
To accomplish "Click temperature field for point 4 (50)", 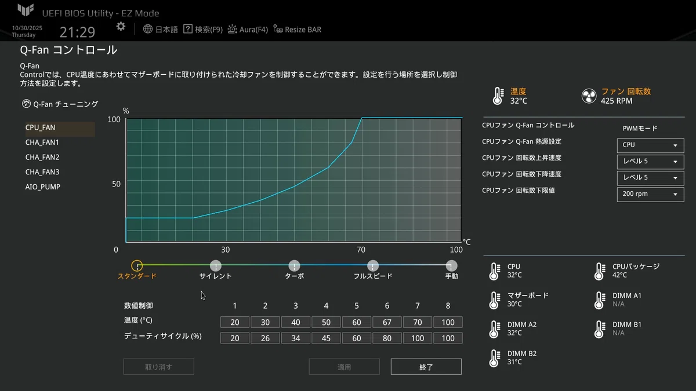I will pyautogui.click(x=326, y=323).
